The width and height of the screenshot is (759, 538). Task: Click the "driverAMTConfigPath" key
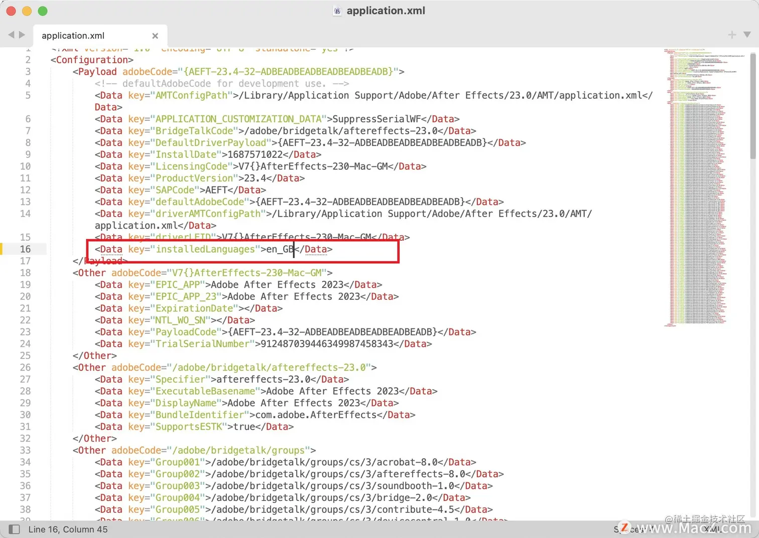[208, 214]
